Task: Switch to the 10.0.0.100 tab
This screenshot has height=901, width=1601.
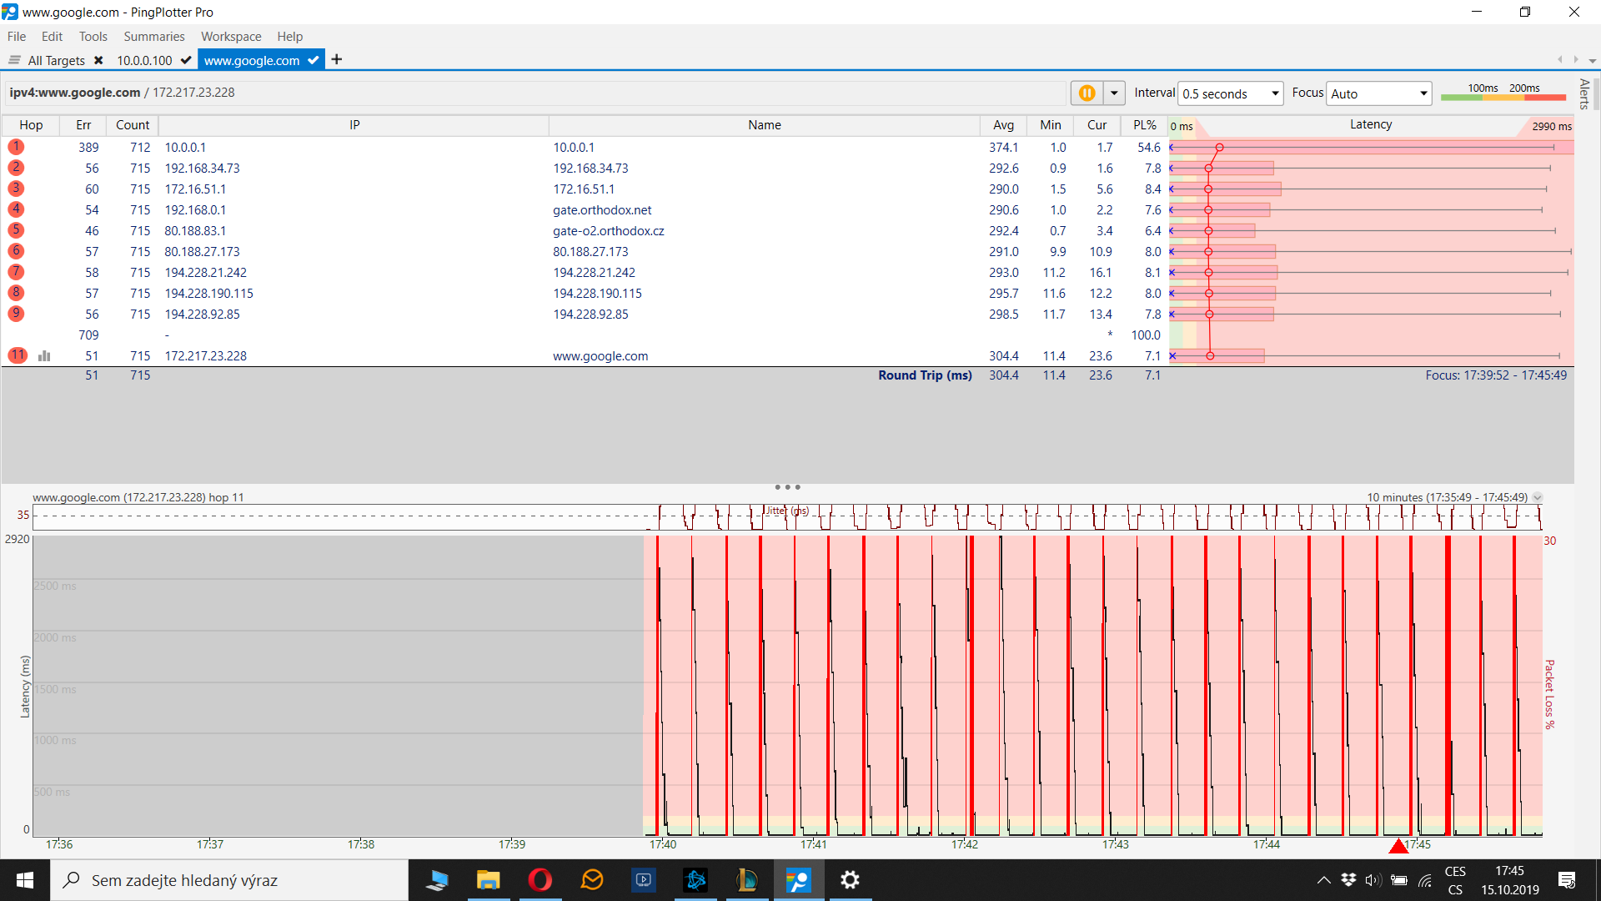Action: click(x=144, y=60)
